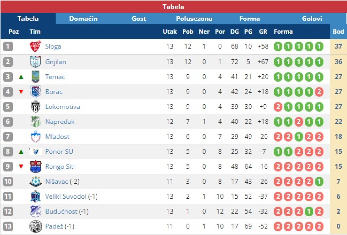
Task: Click the Budućnost team logo
Action: (36, 211)
